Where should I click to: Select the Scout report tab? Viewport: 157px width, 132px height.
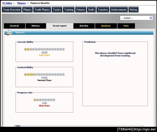tap(60, 26)
